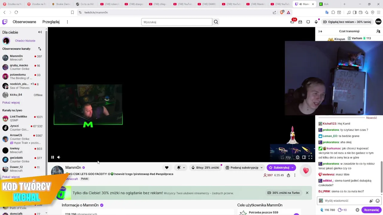
Task: Open the Brave Shields lion icon
Action: (282, 12)
